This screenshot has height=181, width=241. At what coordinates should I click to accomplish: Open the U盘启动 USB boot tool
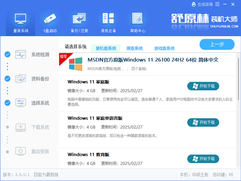[x=50, y=23]
